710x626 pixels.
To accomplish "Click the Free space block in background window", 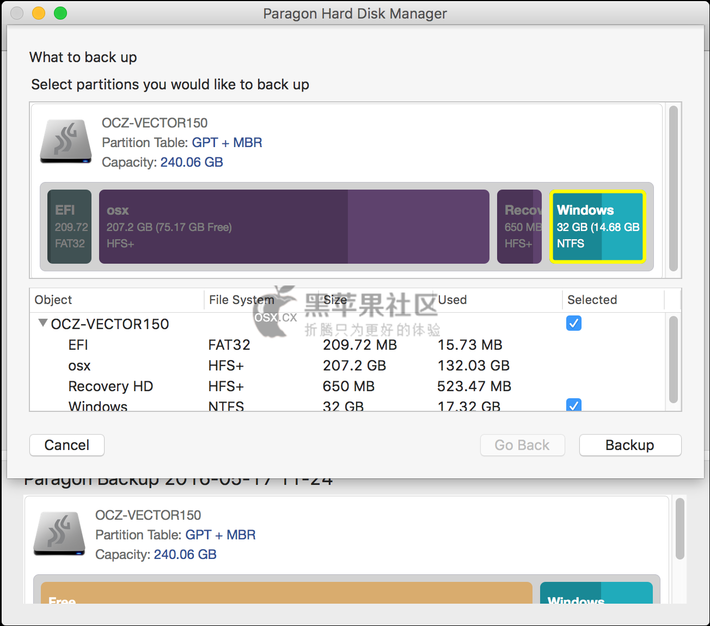I will (286, 593).
